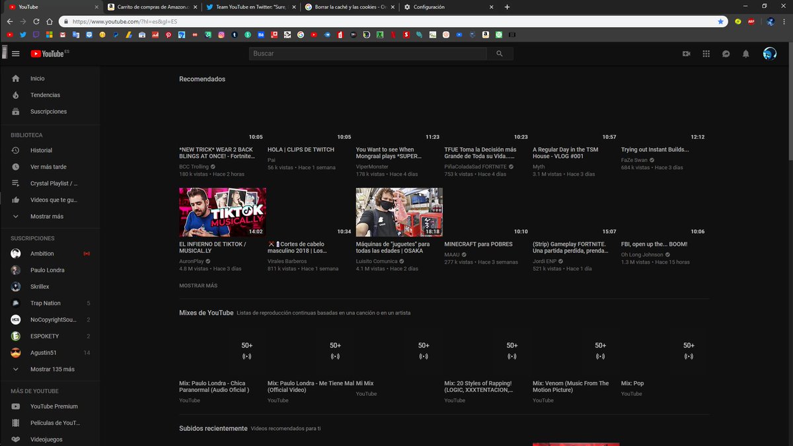
Task: Open Trying out Instant Builds video
Action: pyautogui.click(x=655, y=149)
